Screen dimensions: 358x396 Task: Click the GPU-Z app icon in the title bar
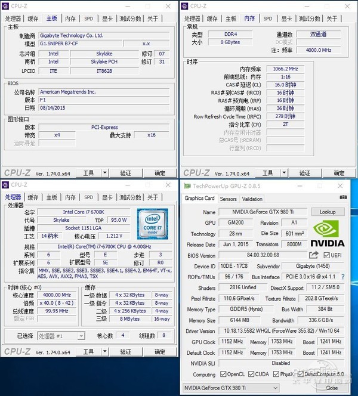[187, 186]
